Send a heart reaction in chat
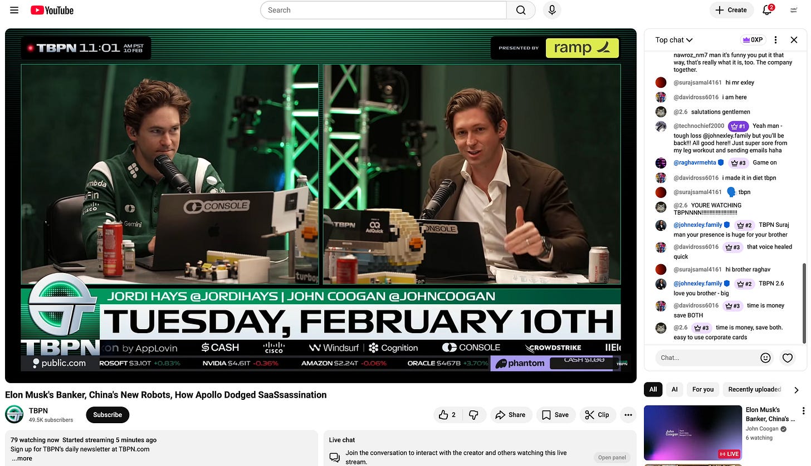Screen dimensions: 811x466 click(788, 358)
